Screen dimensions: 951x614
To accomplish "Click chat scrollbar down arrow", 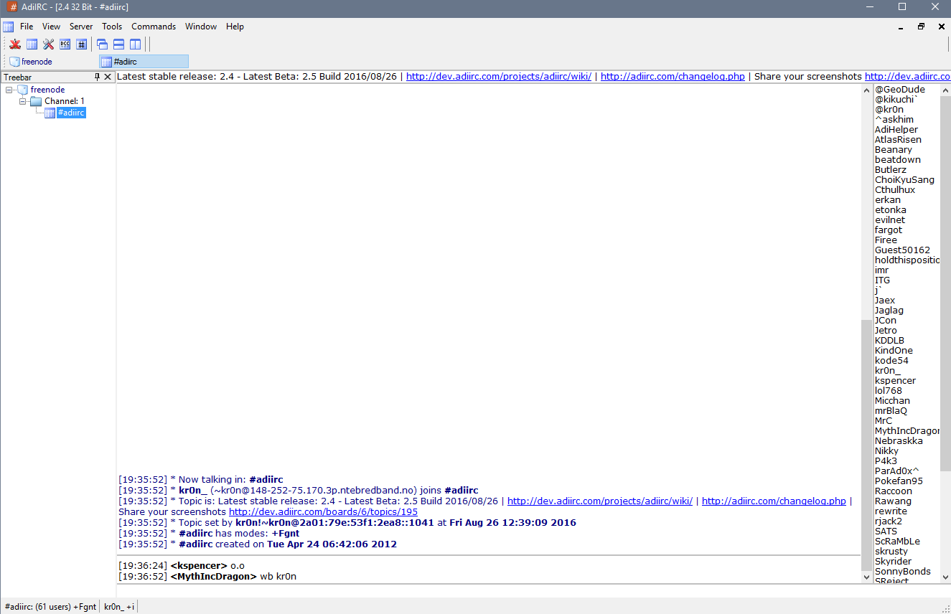I will (866, 576).
